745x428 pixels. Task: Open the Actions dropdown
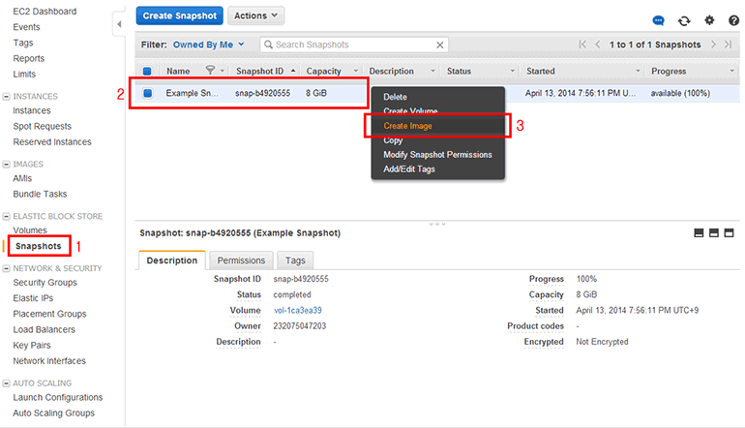pos(257,15)
